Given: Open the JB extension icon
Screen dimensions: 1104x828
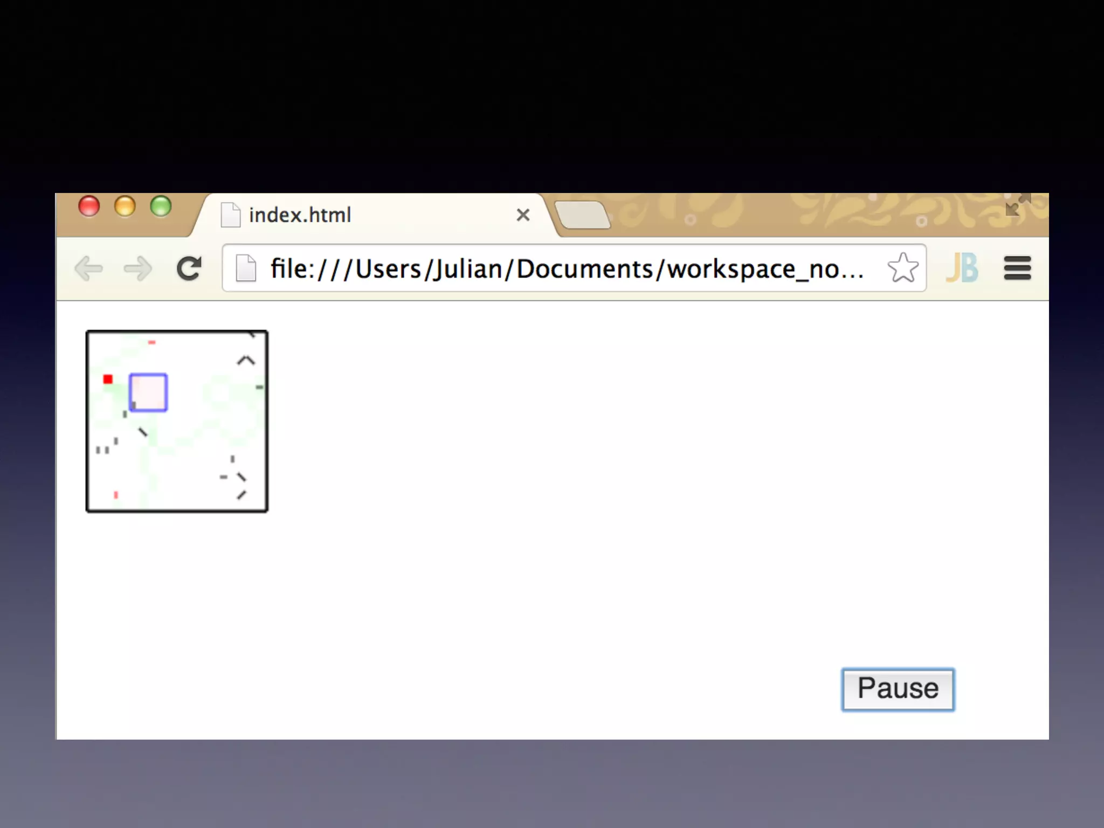Looking at the screenshot, I should pos(962,268).
